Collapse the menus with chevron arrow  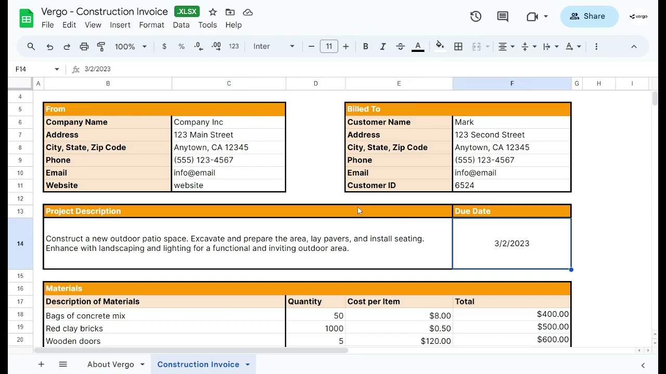(634, 46)
